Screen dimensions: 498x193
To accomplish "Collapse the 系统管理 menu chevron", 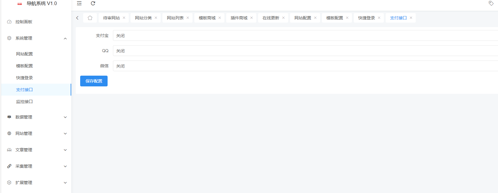I will click(x=65, y=38).
